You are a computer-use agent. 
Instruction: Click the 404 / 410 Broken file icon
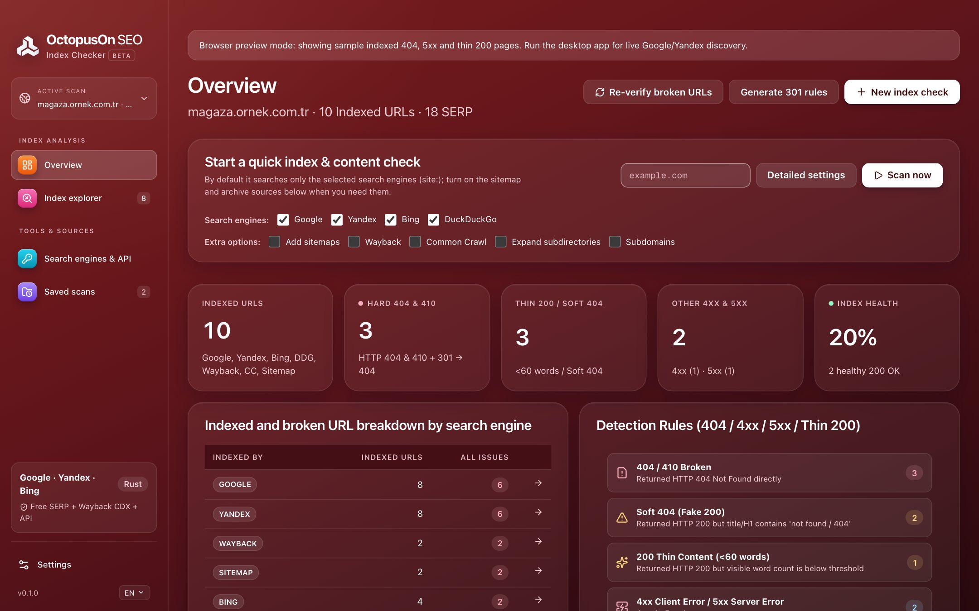coord(622,473)
